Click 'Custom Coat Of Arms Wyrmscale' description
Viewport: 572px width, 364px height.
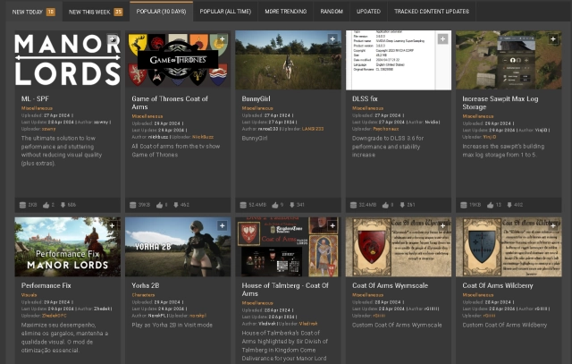tap(397, 325)
